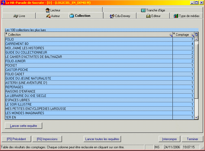Viewport: 205px width, 151px height.
Task: Click the Comptage column header
Action: [x=183, y=35]
